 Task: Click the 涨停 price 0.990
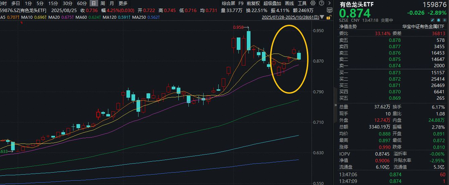point(385,147)
